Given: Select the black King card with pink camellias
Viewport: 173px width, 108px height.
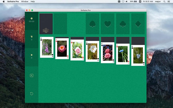Looking at the screenshot, I should pos(108,53).
